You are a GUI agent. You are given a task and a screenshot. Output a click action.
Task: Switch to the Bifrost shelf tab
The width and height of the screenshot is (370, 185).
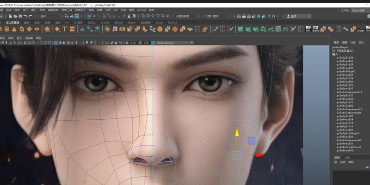pos(118,23)
